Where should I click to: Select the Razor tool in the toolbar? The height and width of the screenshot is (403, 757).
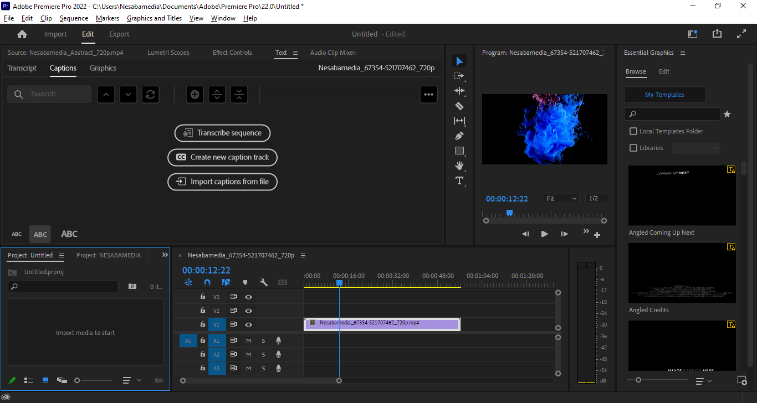coord(459,106)
